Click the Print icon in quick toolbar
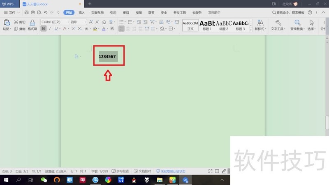Screen dimensions: 329x185 [x=33, y=13]
